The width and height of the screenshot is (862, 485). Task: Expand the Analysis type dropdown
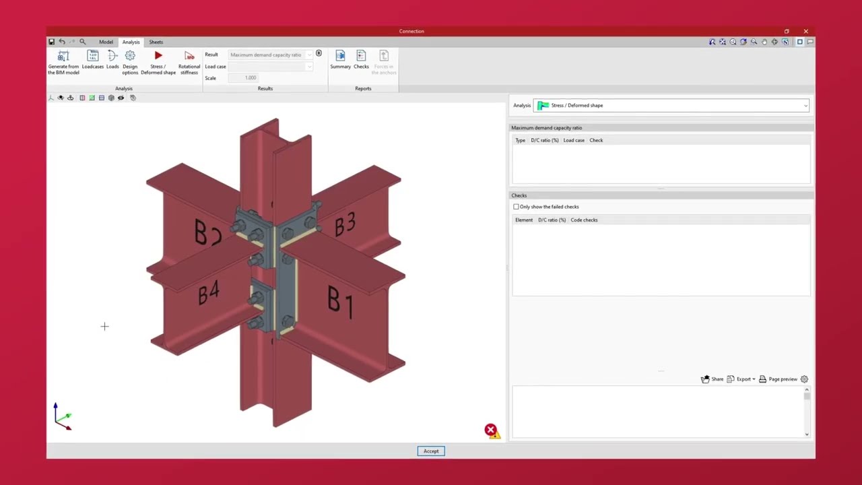coord(805,106)
